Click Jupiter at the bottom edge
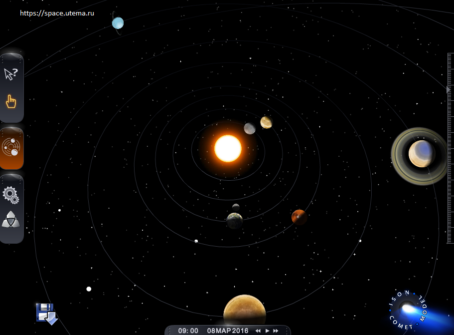 [244, 312]
